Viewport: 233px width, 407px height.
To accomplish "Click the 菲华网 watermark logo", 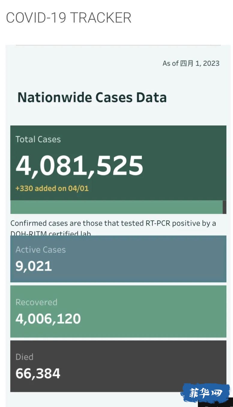I will (206, 393).
